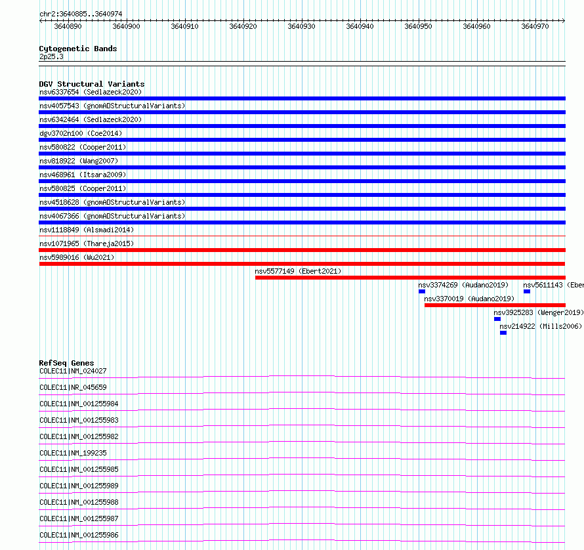
Task: Click nsv3374269 (Audano2019) label
Action: 463,285
